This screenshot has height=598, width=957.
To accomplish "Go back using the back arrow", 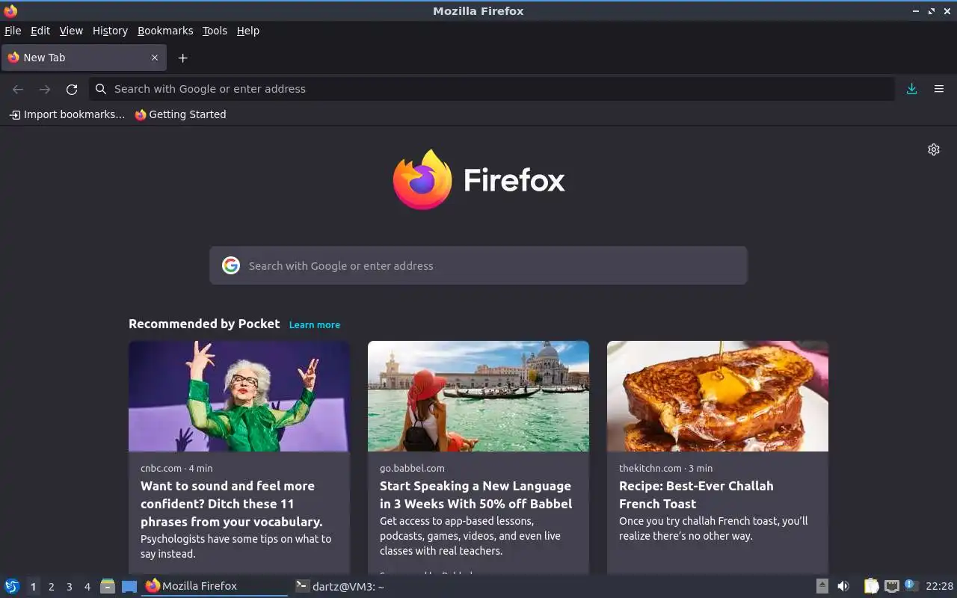I will coord(18,89).
